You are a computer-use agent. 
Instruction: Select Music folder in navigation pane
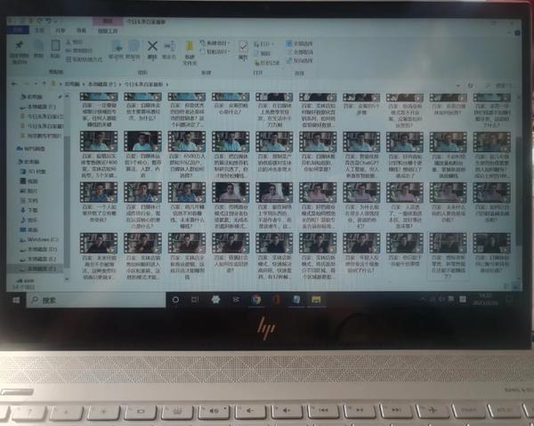click(x=29, y=221)
